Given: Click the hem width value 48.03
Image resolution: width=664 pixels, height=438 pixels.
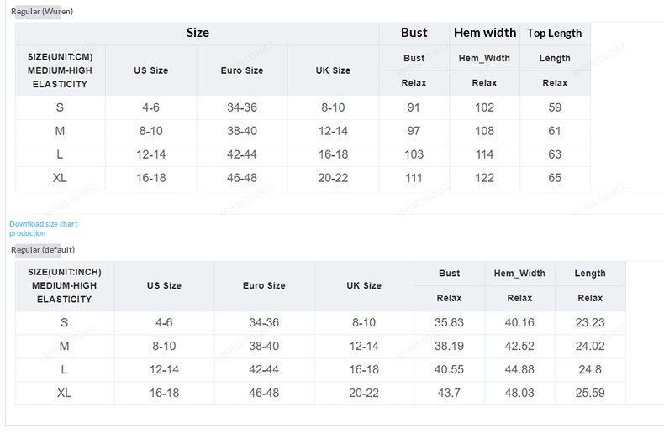Looking at the screenshot, I should [519, 393].
